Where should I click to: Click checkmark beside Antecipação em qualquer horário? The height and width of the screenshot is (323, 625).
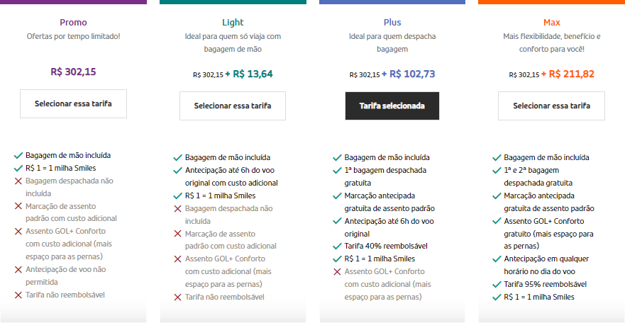tap(497, 259)
